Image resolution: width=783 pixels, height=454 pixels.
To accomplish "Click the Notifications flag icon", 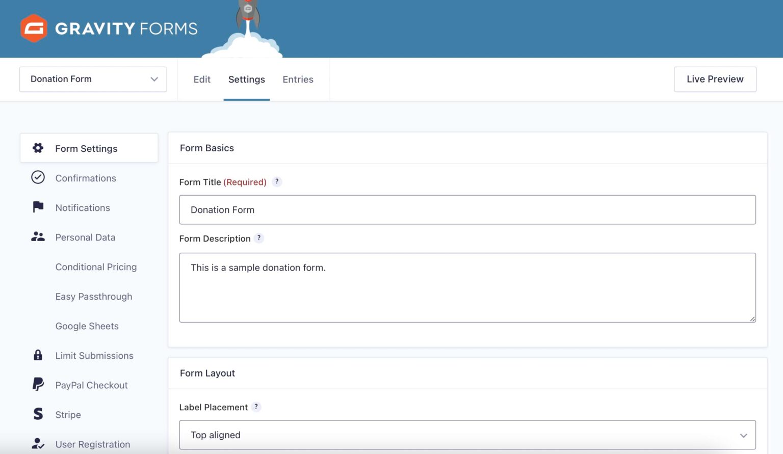I will [38, 207].
